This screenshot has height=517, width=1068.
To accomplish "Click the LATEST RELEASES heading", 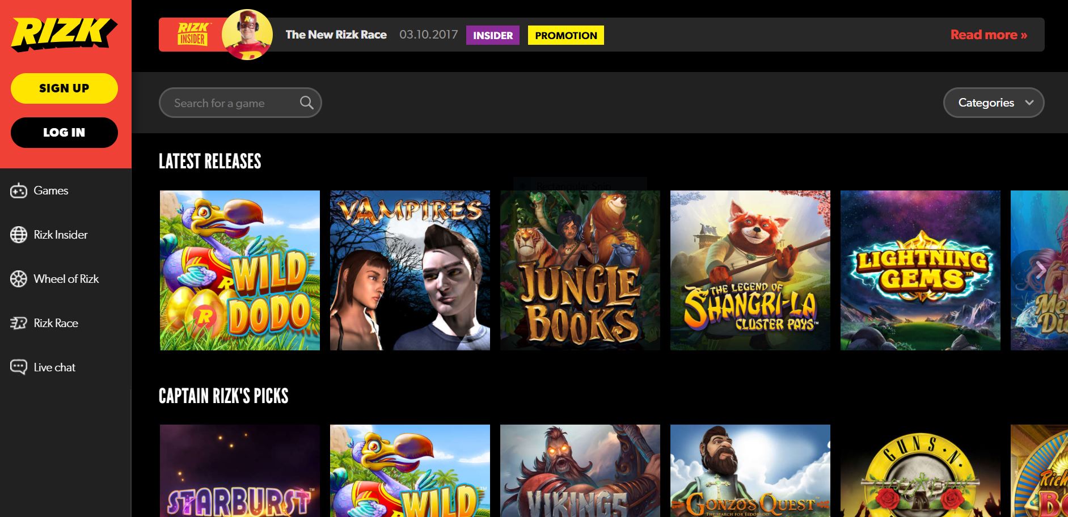I will (x=210, y=162).
